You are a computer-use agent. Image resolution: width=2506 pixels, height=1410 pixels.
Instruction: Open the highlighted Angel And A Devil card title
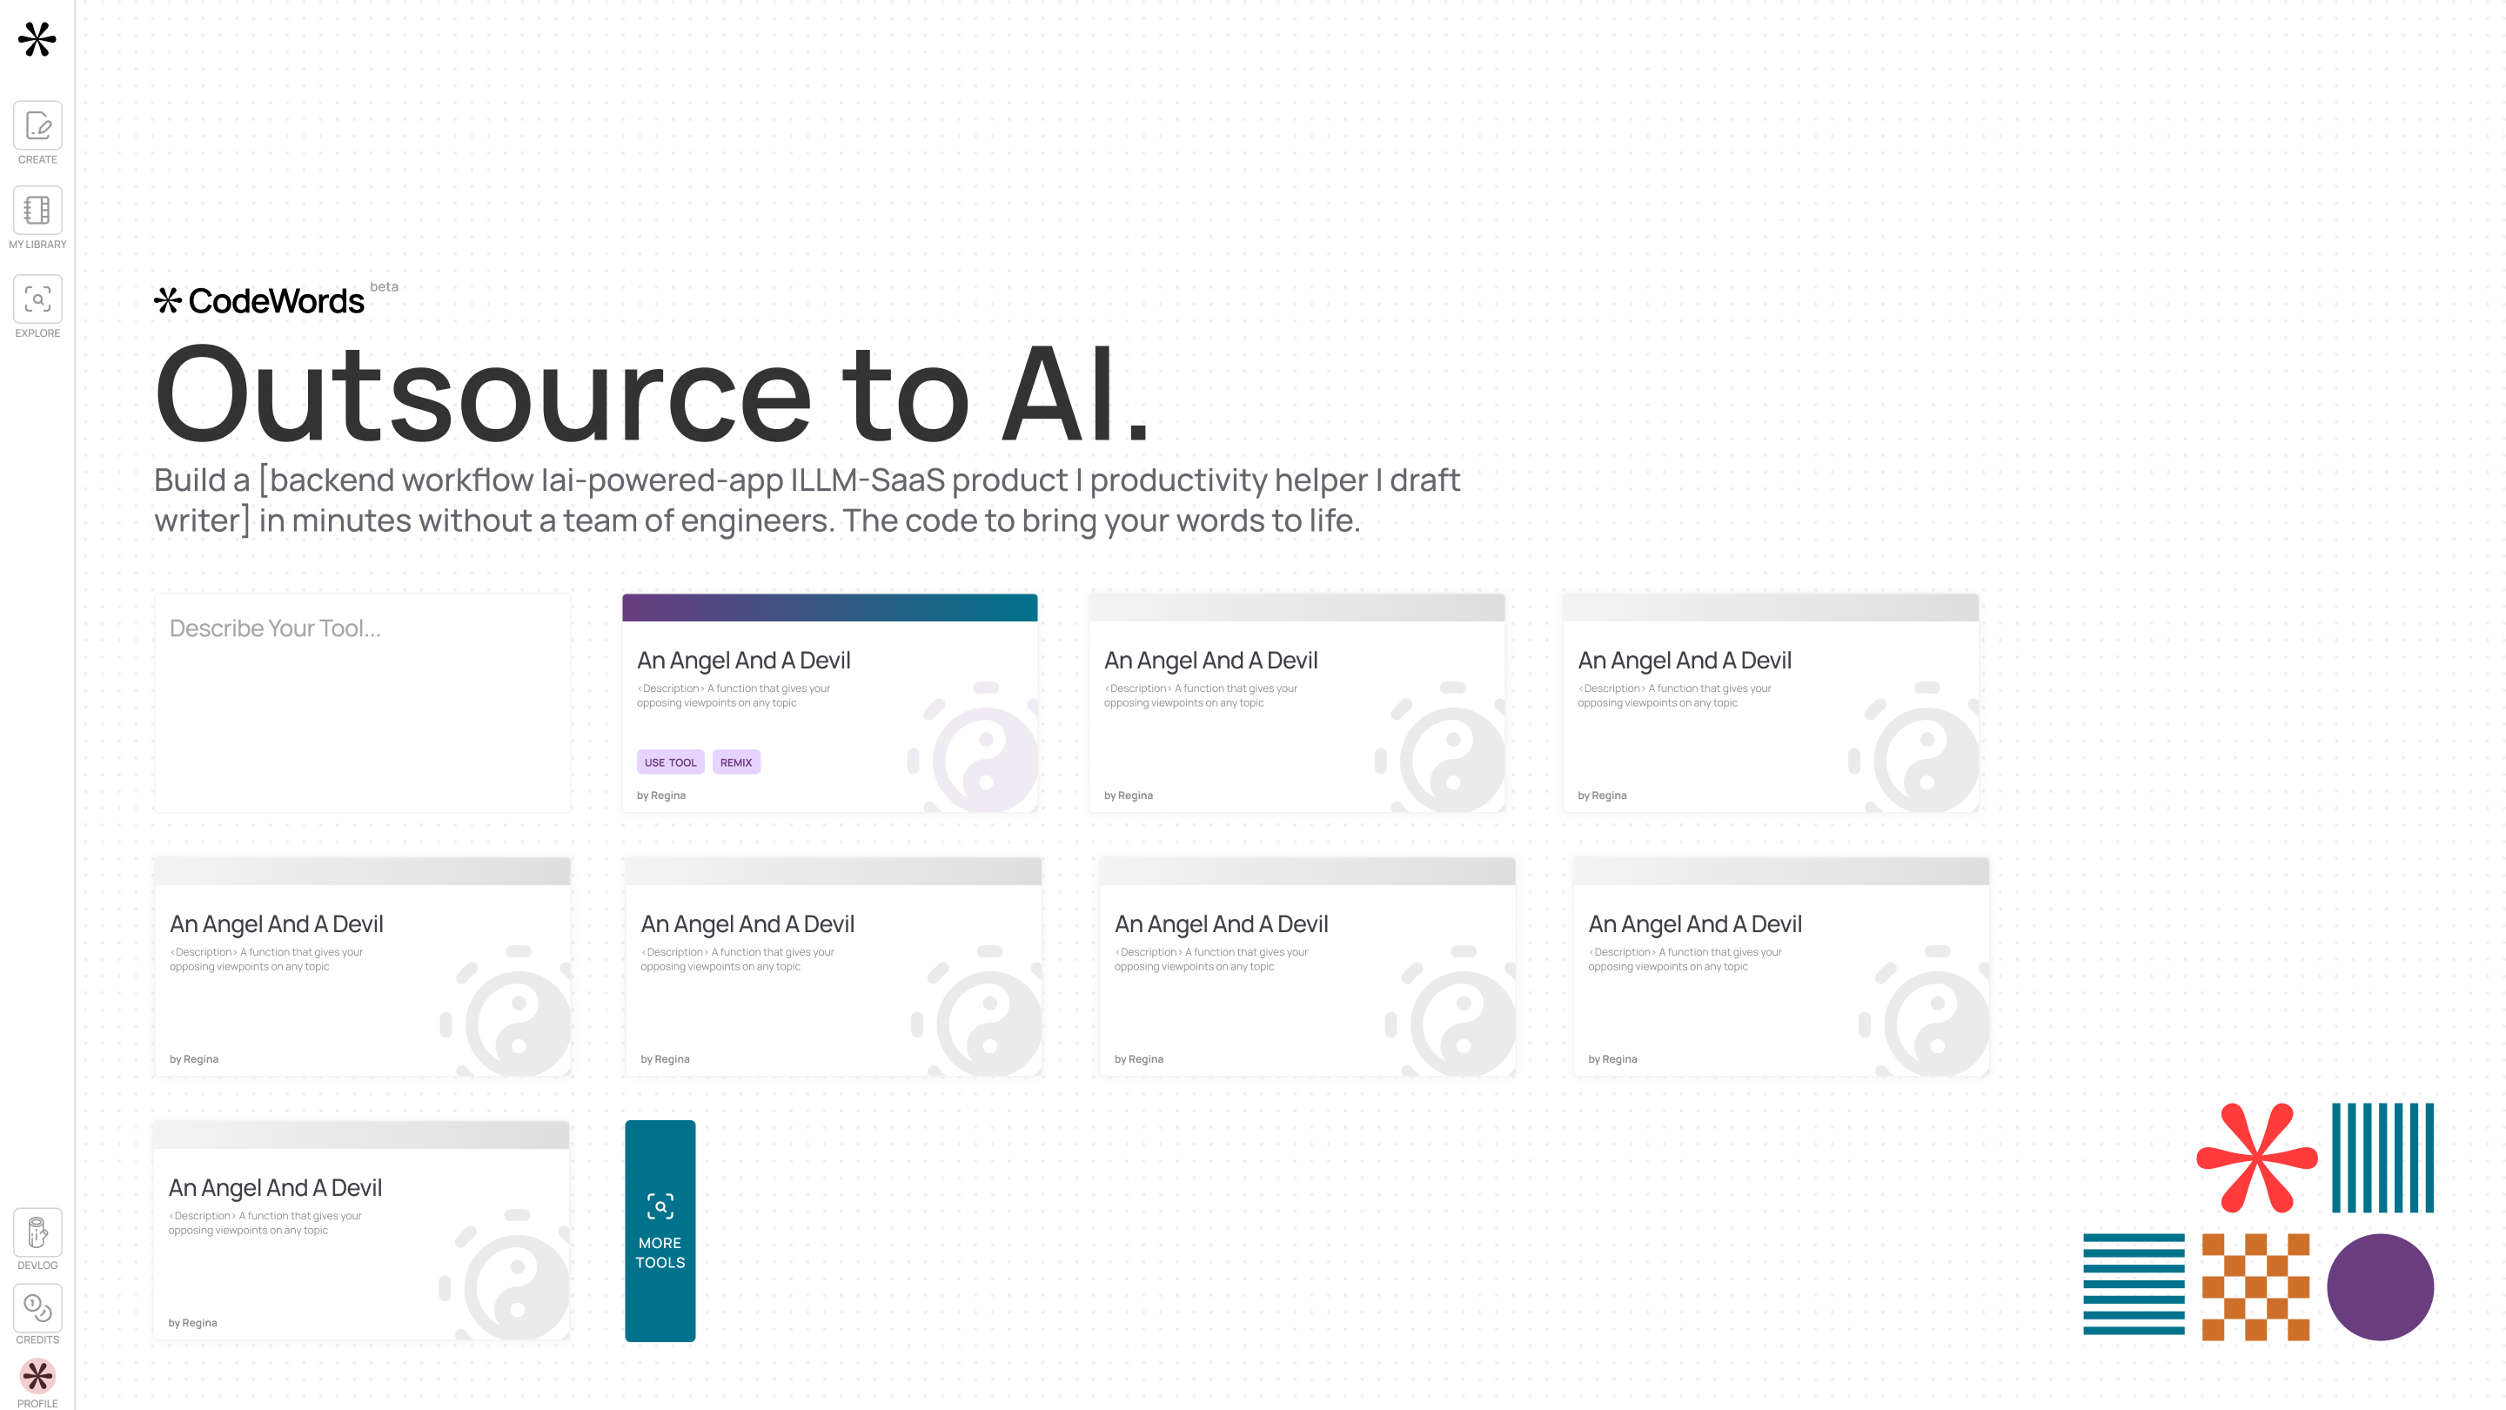[744, 660]
